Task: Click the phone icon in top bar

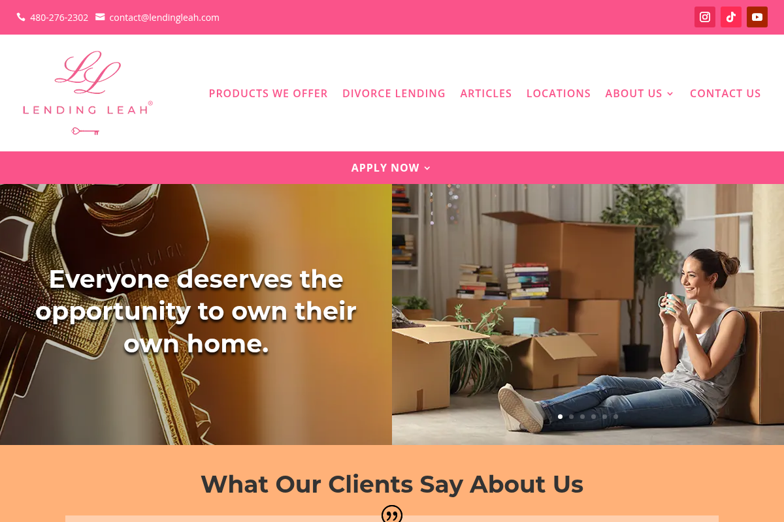Action: 21,17
